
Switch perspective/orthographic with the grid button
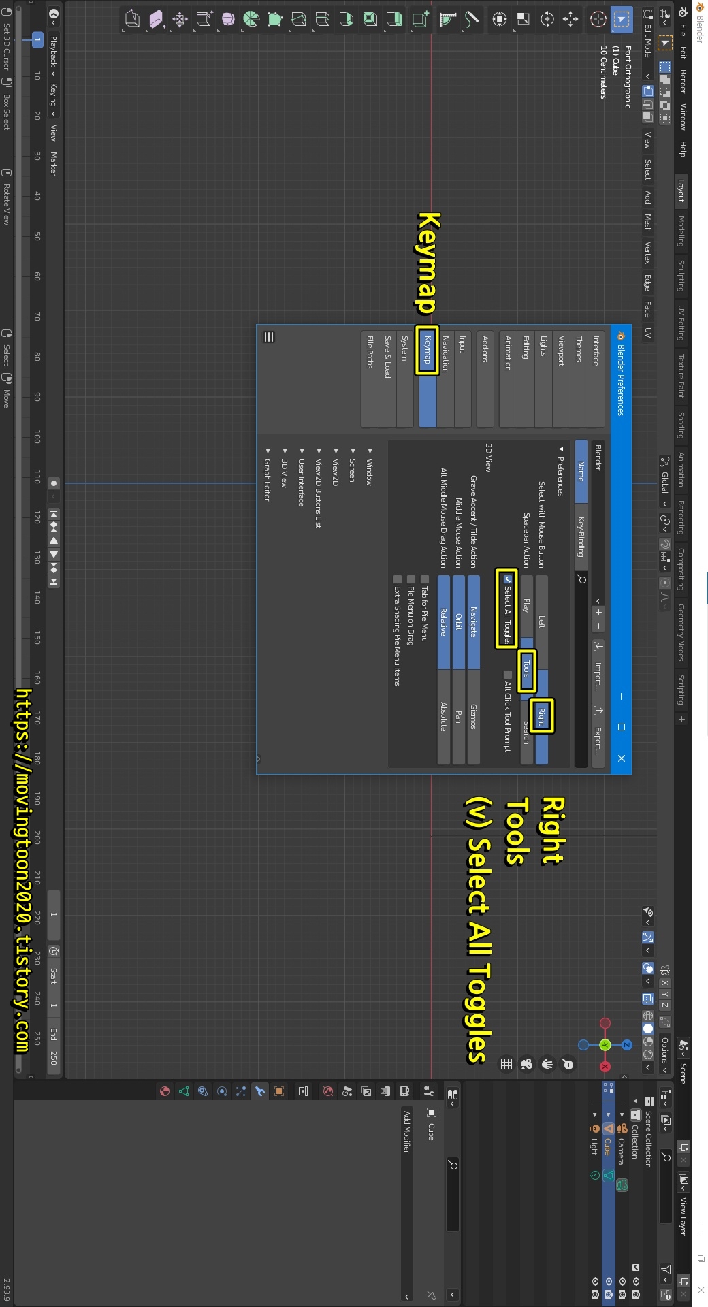pyautogui.click(x=506, y=1064)
